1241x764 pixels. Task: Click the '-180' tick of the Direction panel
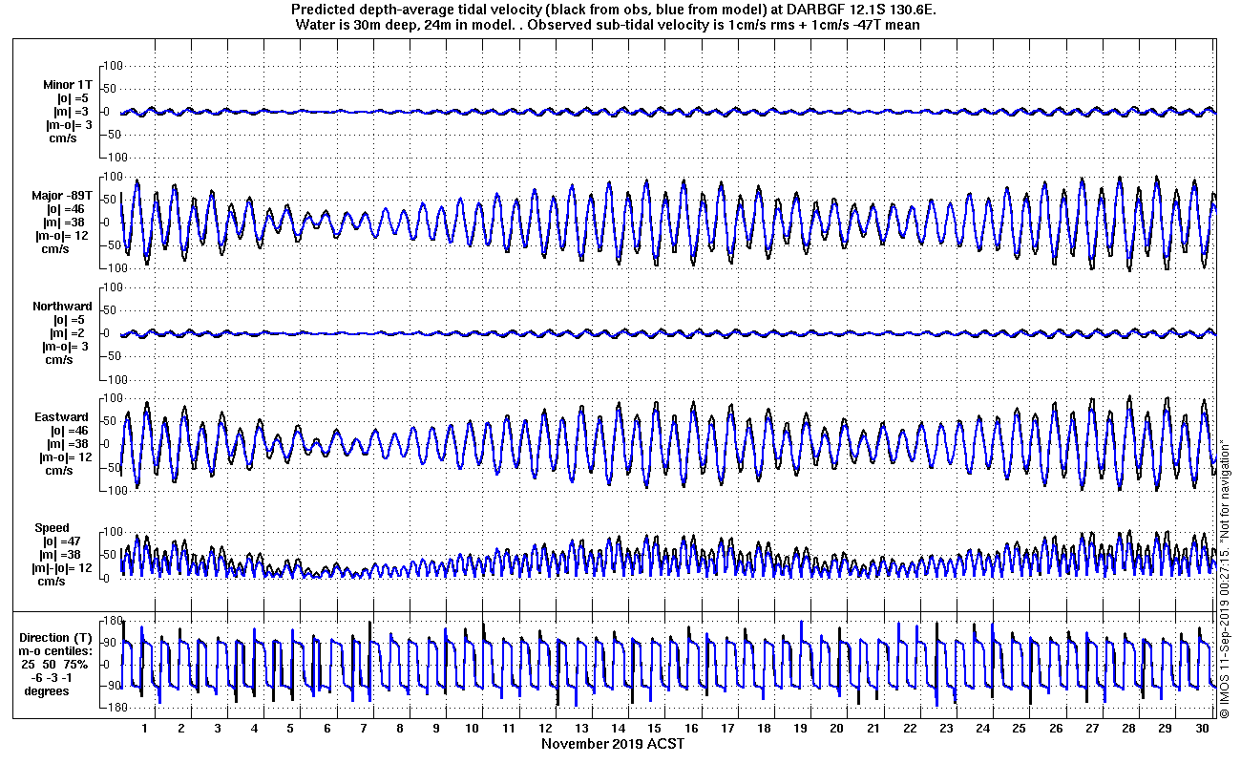click(113, 708)
